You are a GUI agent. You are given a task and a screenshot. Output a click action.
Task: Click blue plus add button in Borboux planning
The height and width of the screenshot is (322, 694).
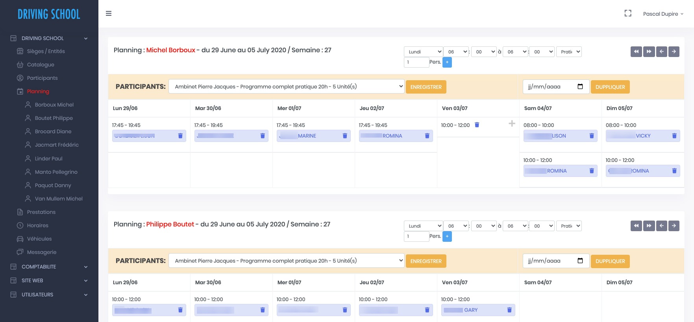click(x=447, y=62)
